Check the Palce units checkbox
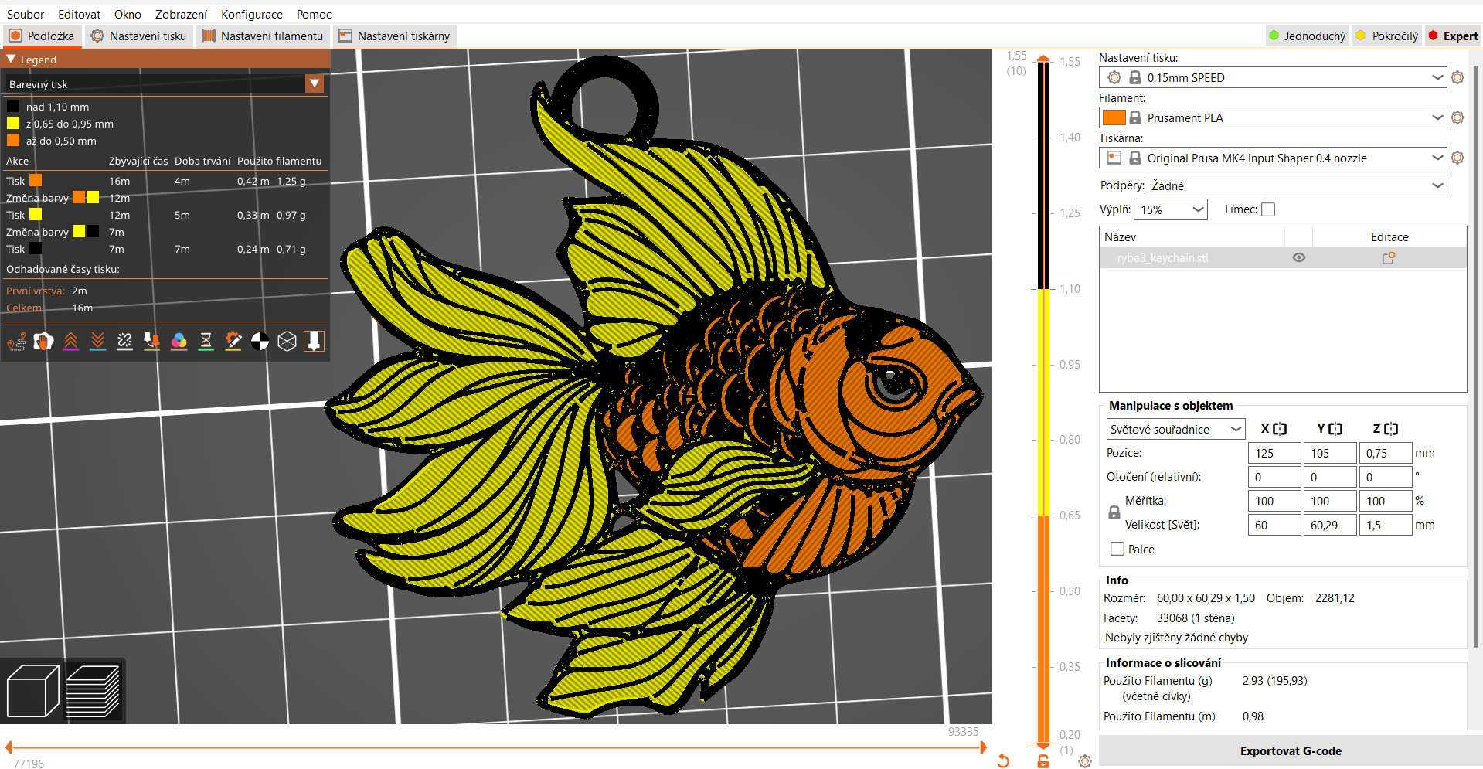The height and width of the screenshot is (769, 1483). [x=1116, y=549]
